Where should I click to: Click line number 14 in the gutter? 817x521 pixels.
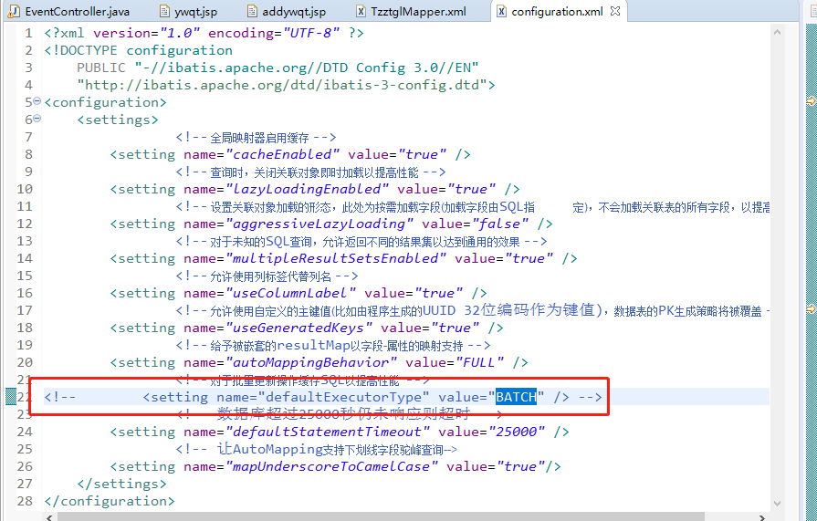click(25, 258)
